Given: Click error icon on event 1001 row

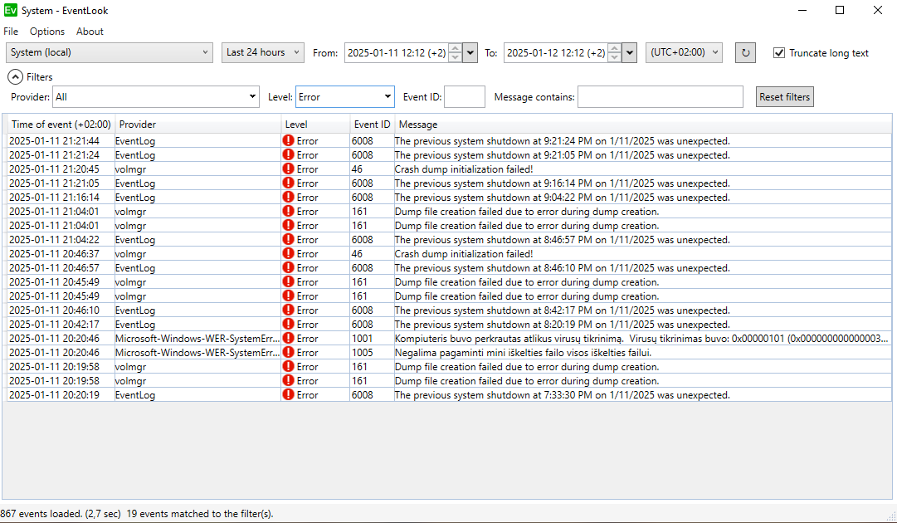Looking at the screenshot, I should [289, 339].
